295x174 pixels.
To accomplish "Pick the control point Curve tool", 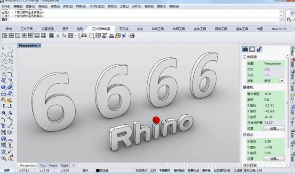I will pyautogui.click(x=10, y=55).
